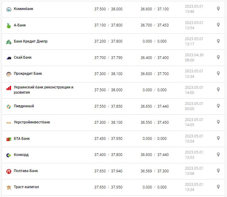Image resolution: width=227 pixels, height=197 pixels.
Task: Open the Укрстройинвестбанк bank link
Action: point(32,122)
